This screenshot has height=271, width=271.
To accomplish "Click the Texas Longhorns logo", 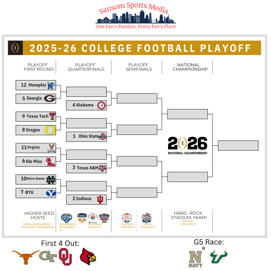I will 26,257.
